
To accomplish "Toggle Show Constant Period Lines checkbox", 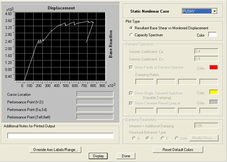I will click(x=131, y=103).
